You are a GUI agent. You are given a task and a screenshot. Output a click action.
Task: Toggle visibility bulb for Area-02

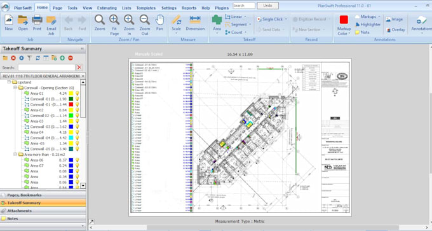tap(78, 110)
